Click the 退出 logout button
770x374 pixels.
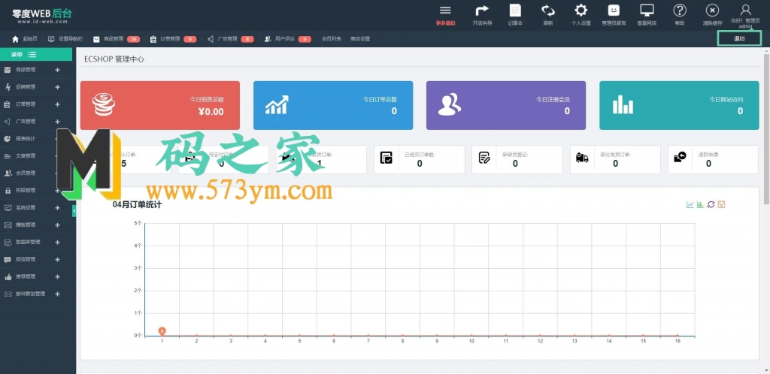click(740, 39)
